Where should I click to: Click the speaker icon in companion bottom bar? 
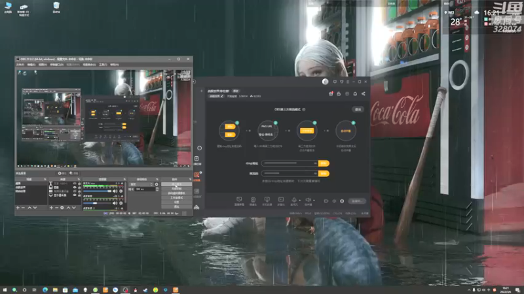click(308, 201)
